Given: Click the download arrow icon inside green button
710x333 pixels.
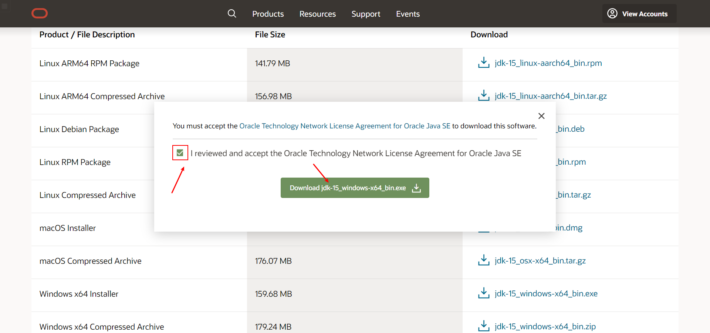Looking at the screenshot, I should pos(416,188).
